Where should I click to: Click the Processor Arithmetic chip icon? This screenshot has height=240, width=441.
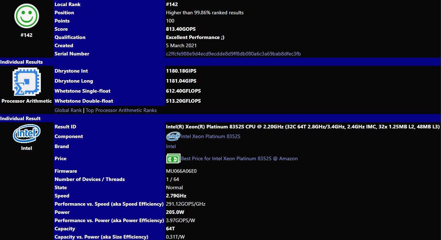click(x=27, y=82)
